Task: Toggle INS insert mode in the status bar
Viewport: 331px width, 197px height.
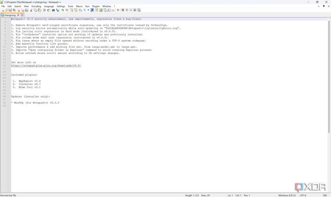Action: [325, 195]
